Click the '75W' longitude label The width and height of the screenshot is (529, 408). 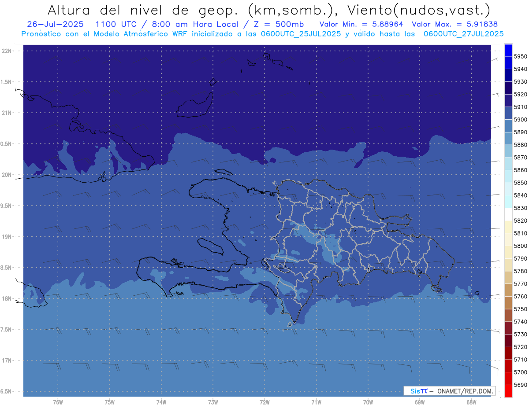(110, 402)
